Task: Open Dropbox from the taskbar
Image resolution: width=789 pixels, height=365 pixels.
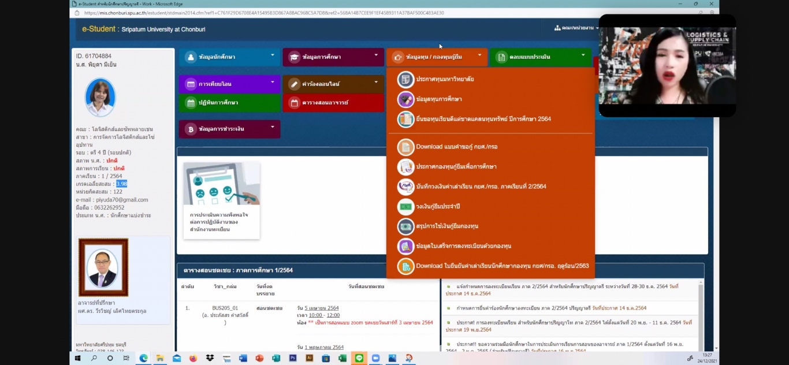Action: pos(210,358)
